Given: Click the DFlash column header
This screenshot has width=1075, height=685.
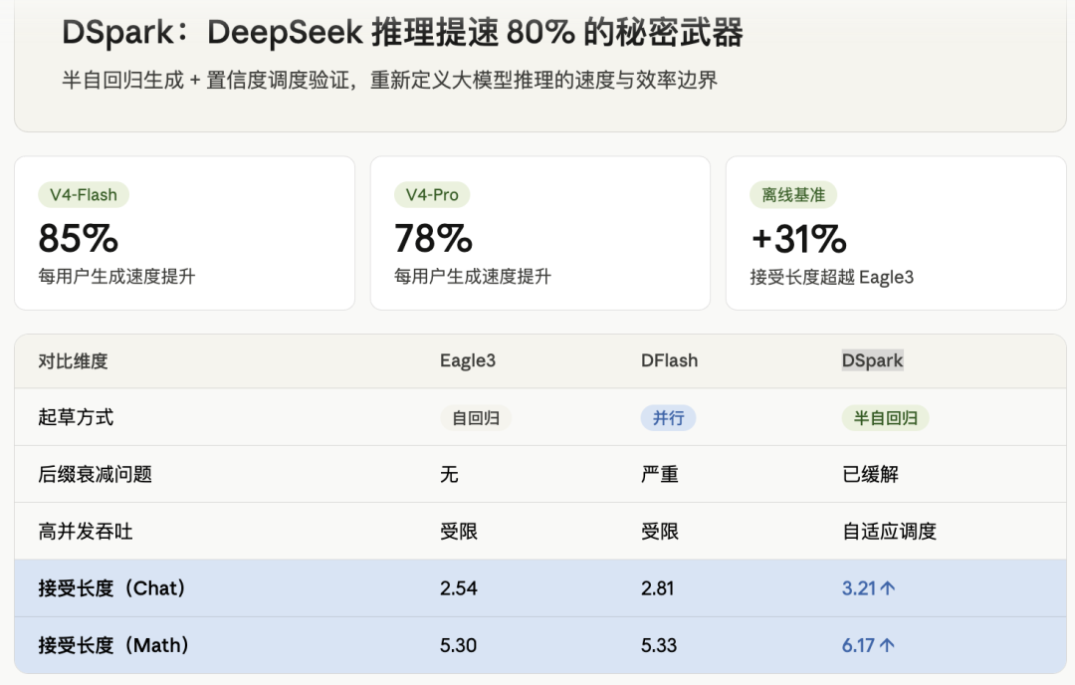Looking at the screenshot, I should (669, 360).
